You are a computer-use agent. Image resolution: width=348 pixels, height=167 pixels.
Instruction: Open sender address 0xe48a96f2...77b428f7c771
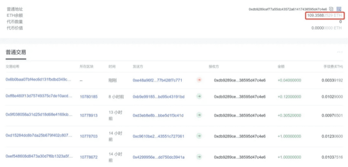point(157,80)
